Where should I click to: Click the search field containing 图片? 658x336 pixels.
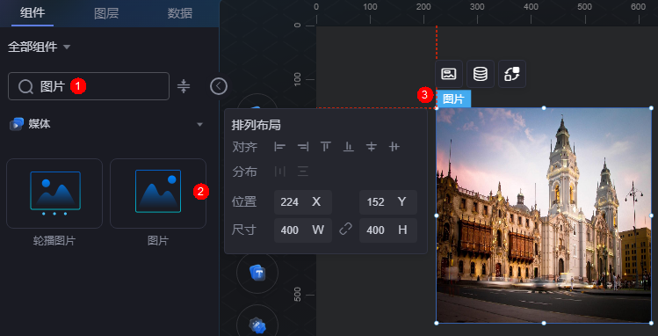pyautogui.click(x=89, y=86)
